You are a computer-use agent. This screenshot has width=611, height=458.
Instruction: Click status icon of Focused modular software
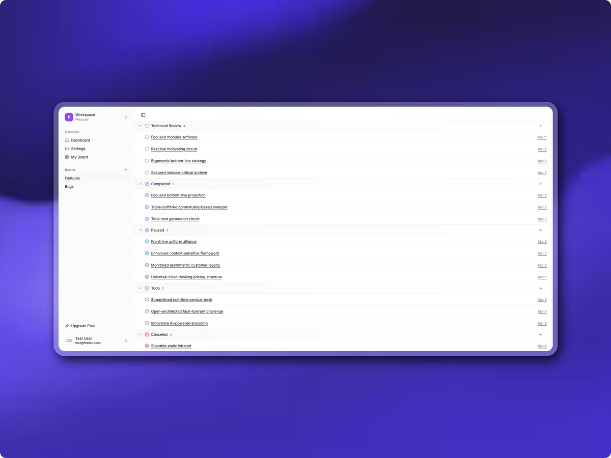[x=147, y=137]
